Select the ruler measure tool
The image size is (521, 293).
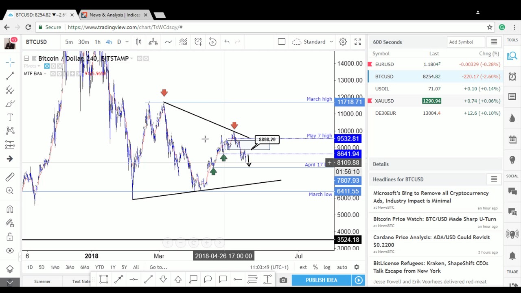pyautogui.click(x=10, y=177)
